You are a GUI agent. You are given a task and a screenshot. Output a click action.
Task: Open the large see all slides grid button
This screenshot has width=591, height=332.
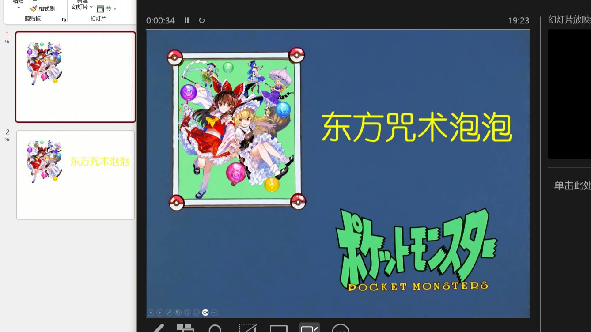click(186, 328)
